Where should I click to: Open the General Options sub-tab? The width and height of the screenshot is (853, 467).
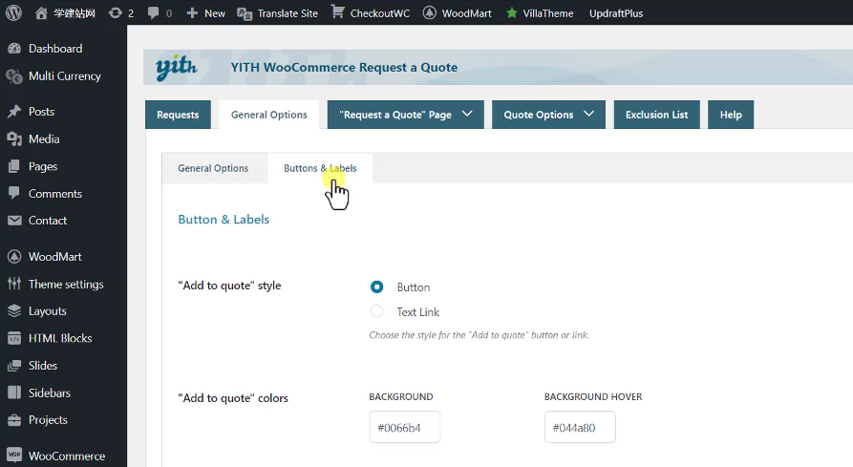coord(213,168)
